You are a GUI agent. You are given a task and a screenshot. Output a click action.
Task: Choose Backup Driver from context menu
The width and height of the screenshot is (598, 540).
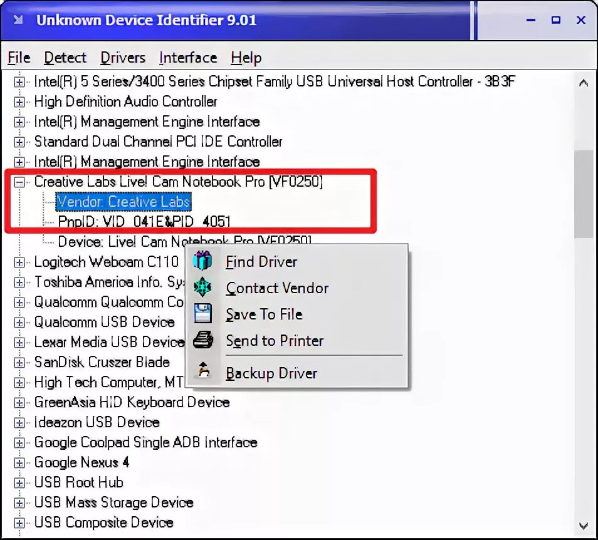click(296, 373)
